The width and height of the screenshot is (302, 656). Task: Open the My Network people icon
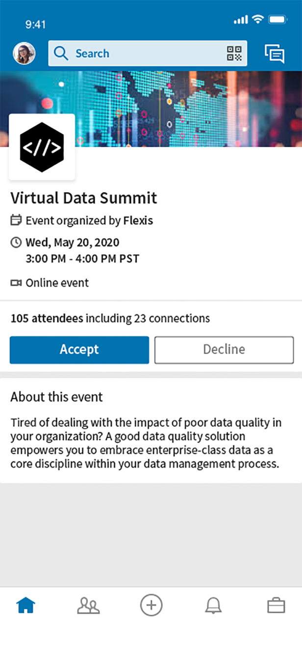pos(88,605)
